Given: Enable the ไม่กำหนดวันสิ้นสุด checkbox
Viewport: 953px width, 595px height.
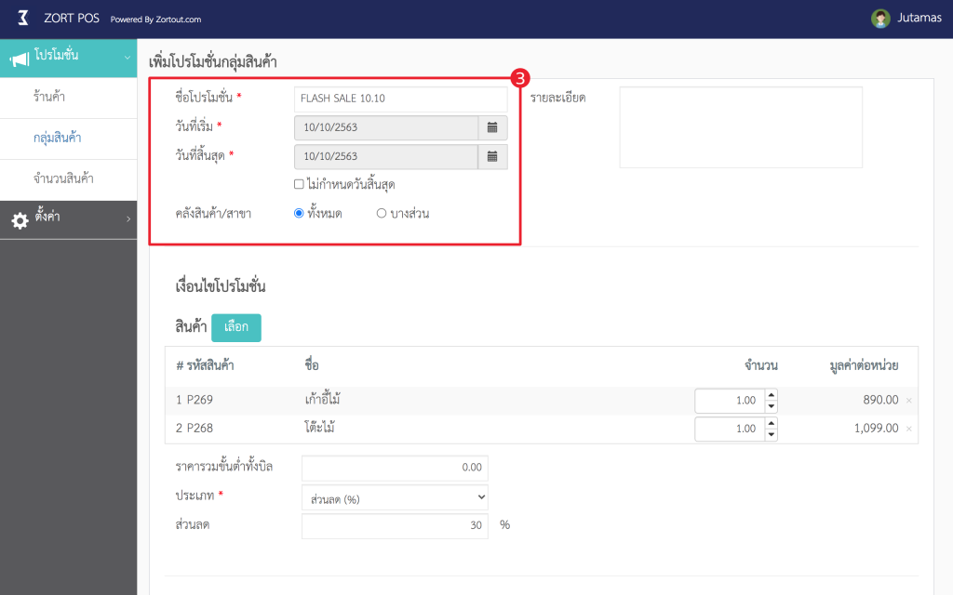Looking at the screenshot, I should pos(300,183).
